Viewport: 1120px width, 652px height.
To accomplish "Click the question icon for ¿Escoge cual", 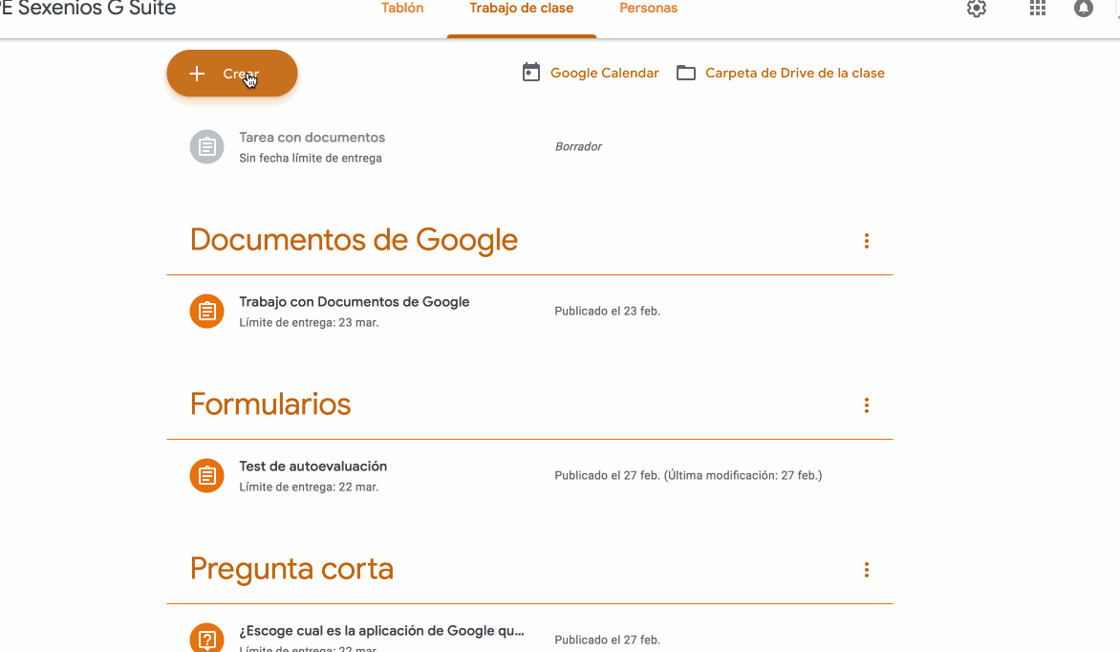I will 207,638.
